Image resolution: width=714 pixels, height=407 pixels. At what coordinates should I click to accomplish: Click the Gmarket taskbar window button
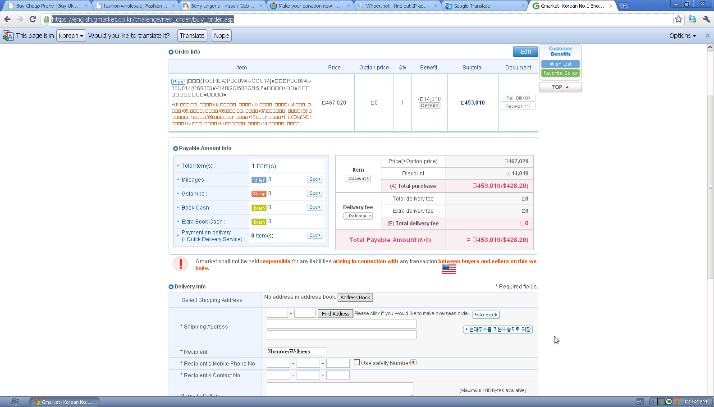64,402
